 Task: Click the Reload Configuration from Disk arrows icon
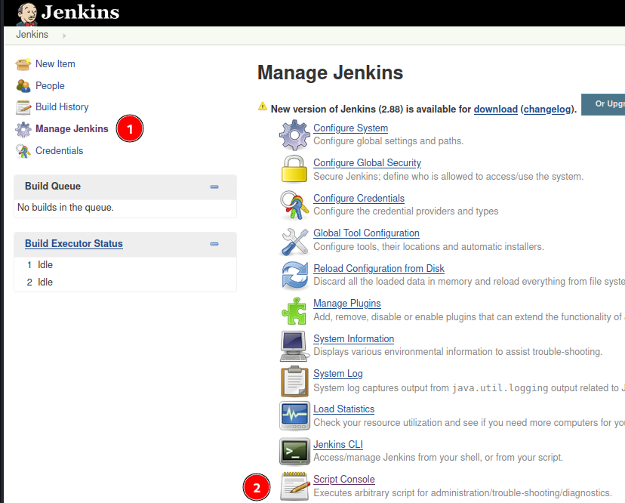[294, 276]
